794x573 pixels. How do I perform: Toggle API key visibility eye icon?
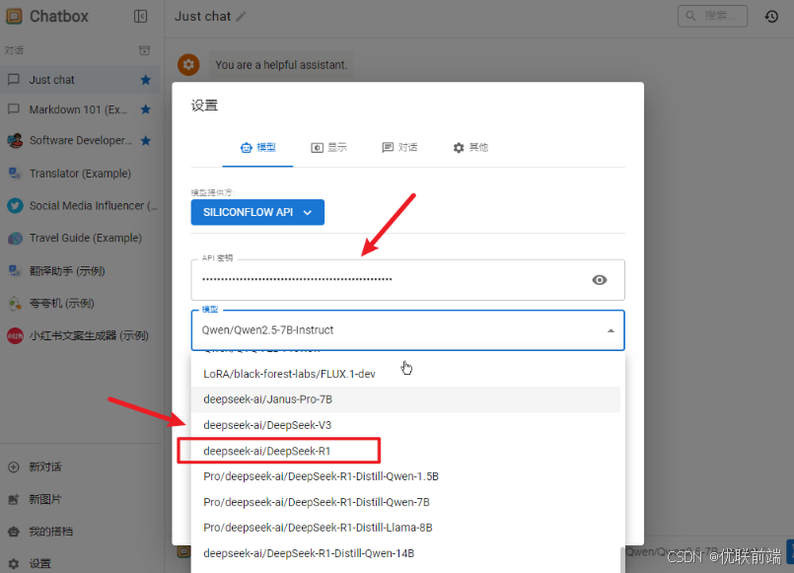(x=600, y=280)
